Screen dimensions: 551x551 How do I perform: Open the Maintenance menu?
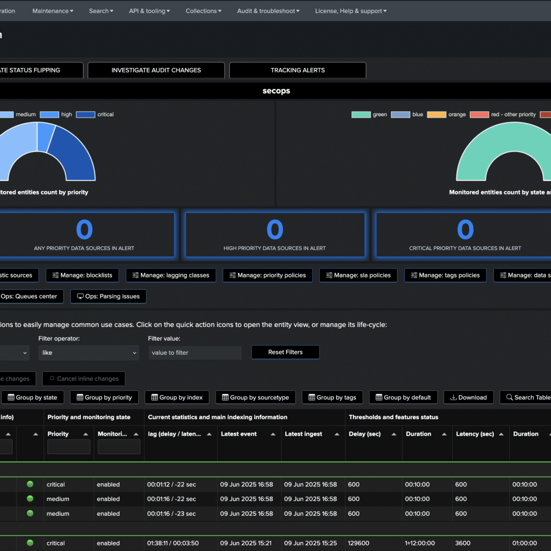tap(52, 11)
